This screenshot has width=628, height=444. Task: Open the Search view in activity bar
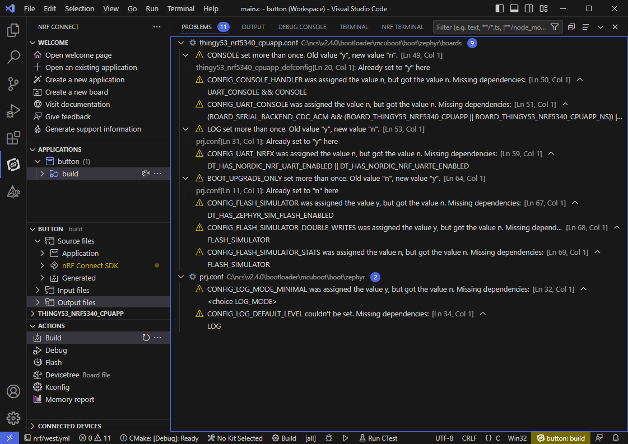pyautogui.click(x=13, y=57)
